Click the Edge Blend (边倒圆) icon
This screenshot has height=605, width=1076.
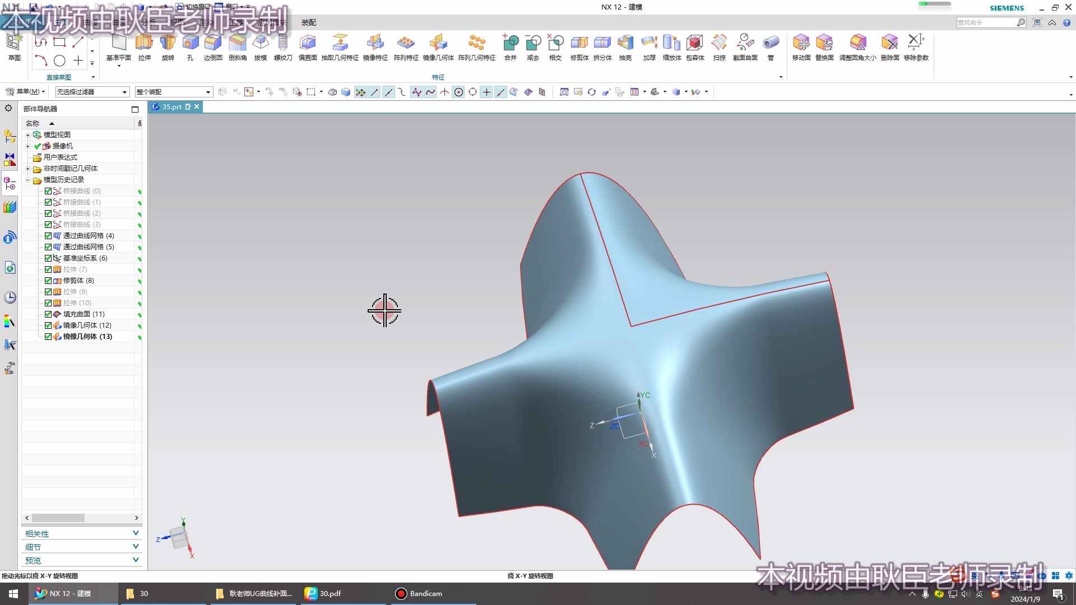[213, 43]
